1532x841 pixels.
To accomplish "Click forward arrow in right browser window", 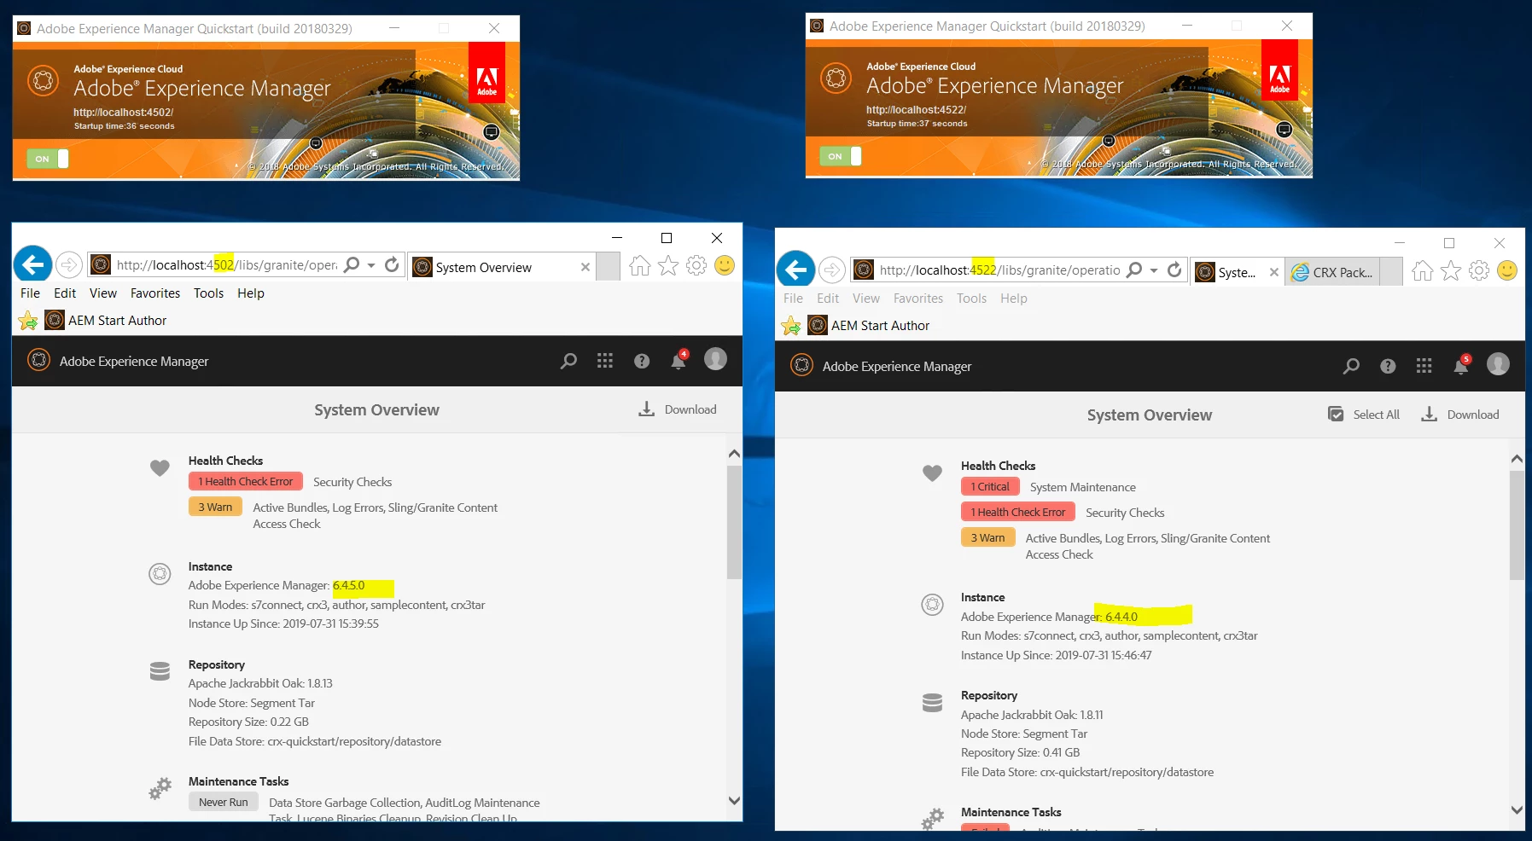I will [831, 270].
